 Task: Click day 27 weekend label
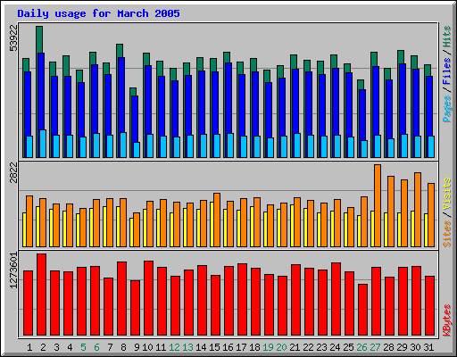pyautogui.click(x=375, y=347)
